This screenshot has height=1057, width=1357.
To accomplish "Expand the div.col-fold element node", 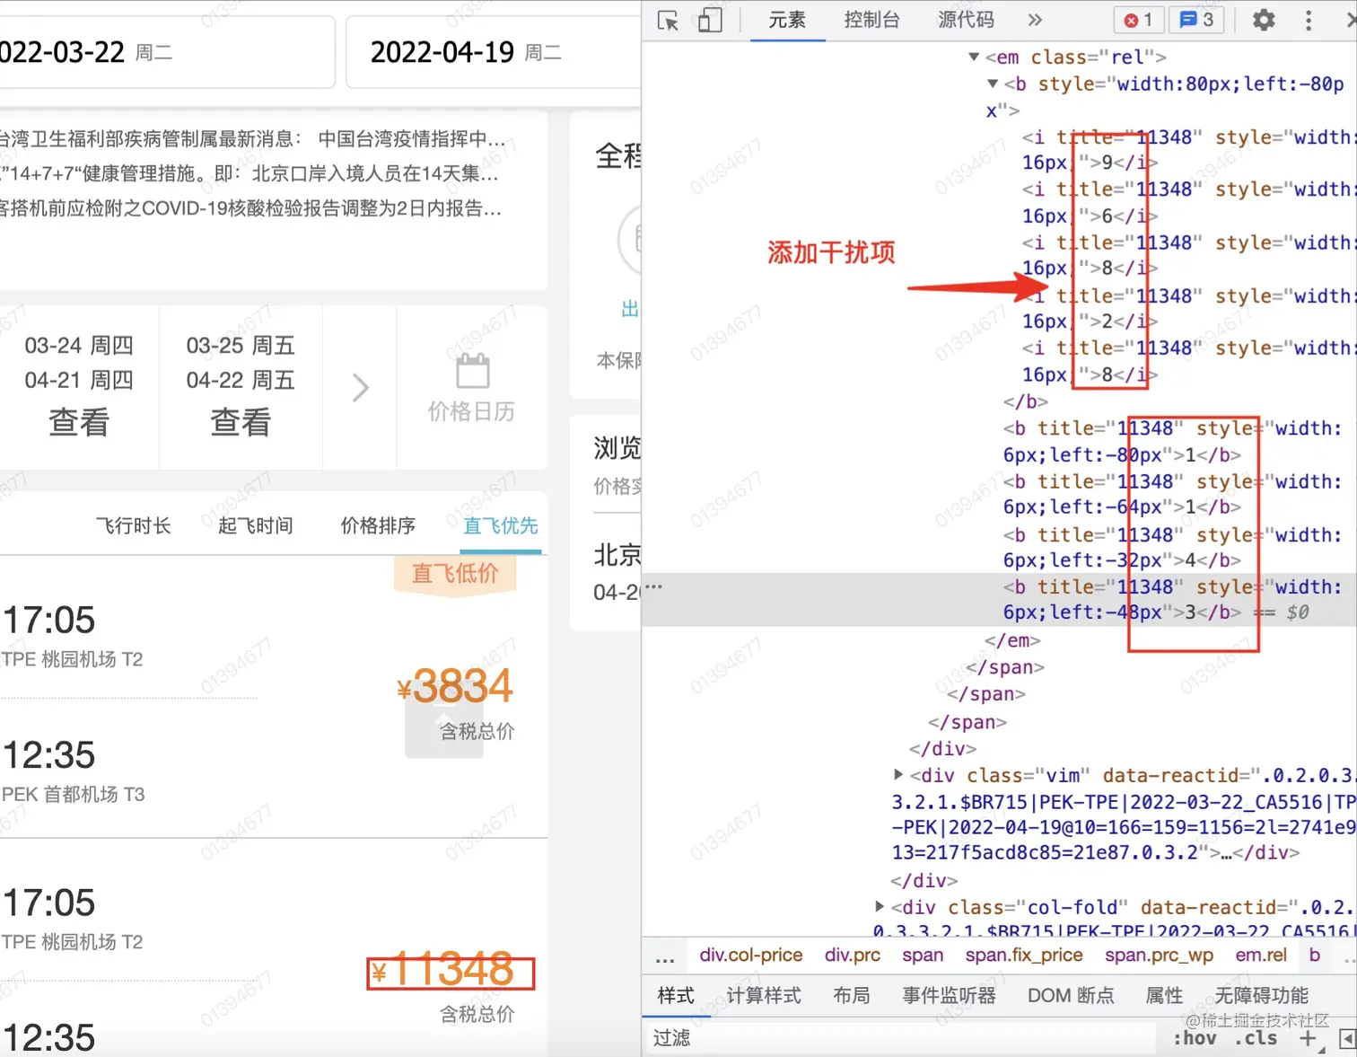I will pyautogui.click(x=878, y=907).
